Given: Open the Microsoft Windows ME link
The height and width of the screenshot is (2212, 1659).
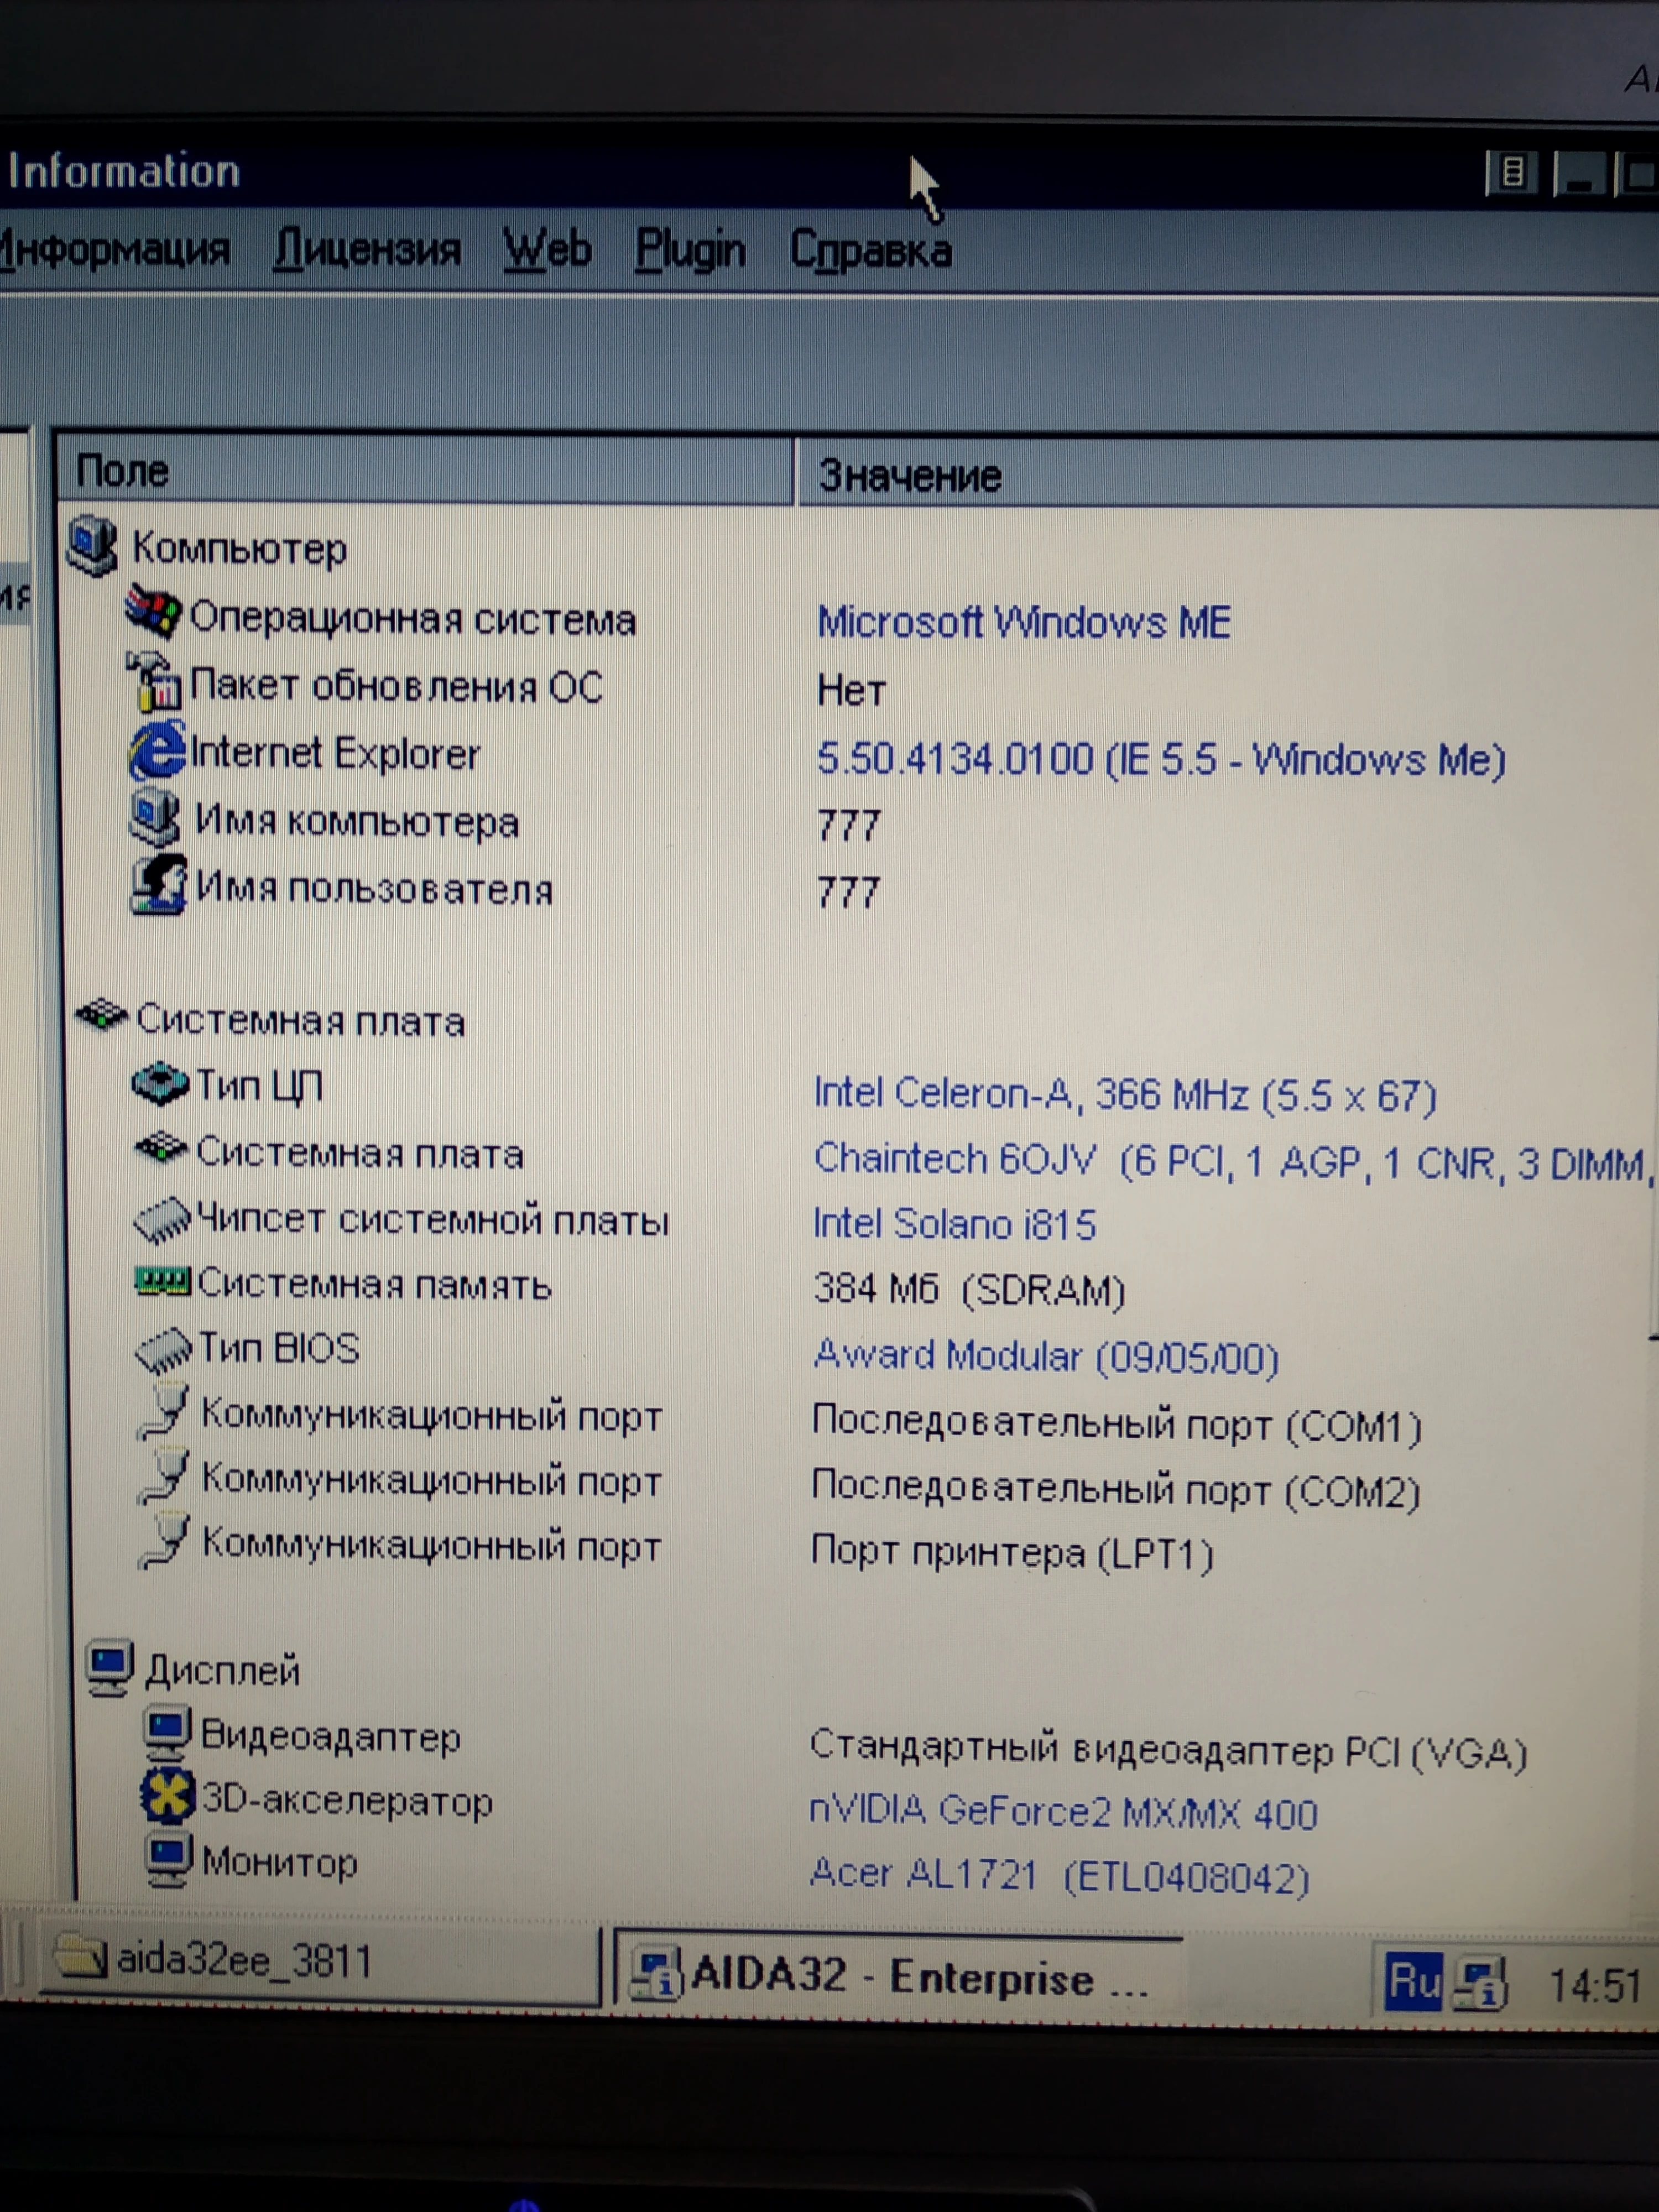Looking at the screenshot, I should tap(1023, 622).
